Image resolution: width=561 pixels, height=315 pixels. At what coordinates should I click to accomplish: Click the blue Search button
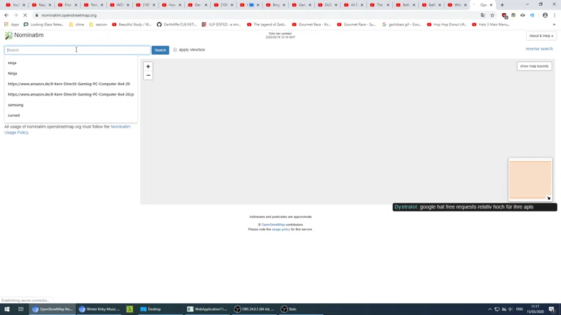click(160, 50)
